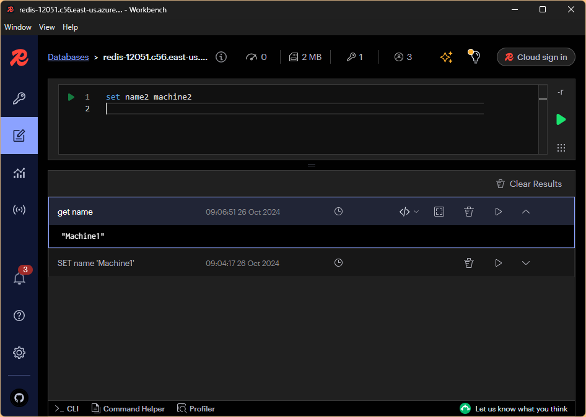Open the insights lightbulb icon
586x417 pixels.
(474, 56)
